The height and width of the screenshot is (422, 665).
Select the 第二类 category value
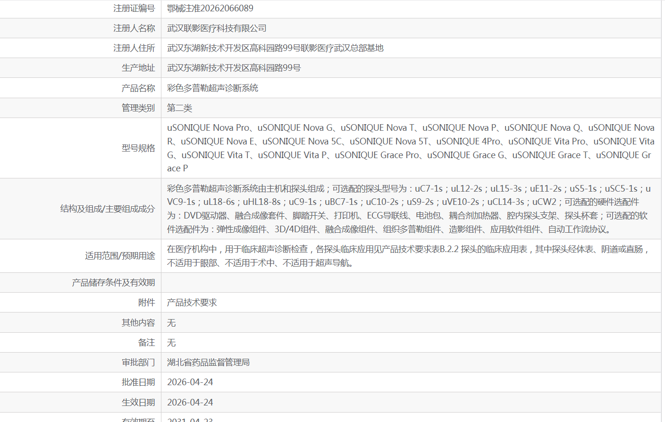pyautogui.click(x=179, y=108)
